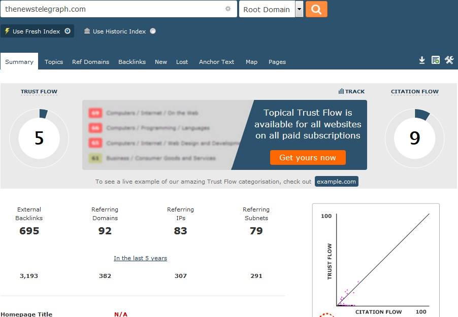Click the Trust Flow gauge showing 5

point(39,138)
